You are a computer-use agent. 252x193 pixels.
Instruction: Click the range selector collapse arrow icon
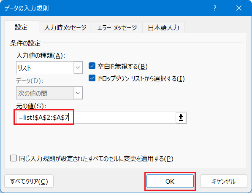(181, 118)
